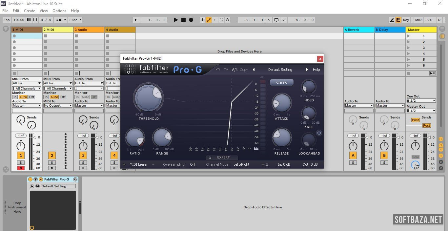Click the Ratio knob
This screenshot has width=448, height=231.
135,137
